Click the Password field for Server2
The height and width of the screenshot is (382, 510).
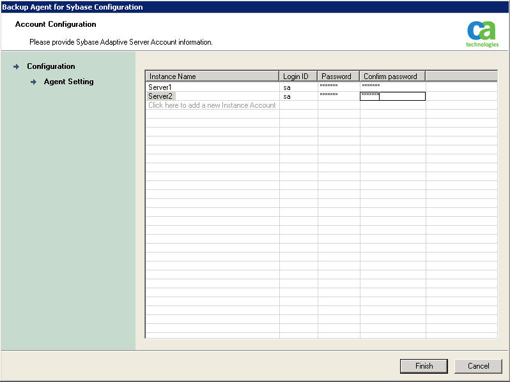(338, 96)
